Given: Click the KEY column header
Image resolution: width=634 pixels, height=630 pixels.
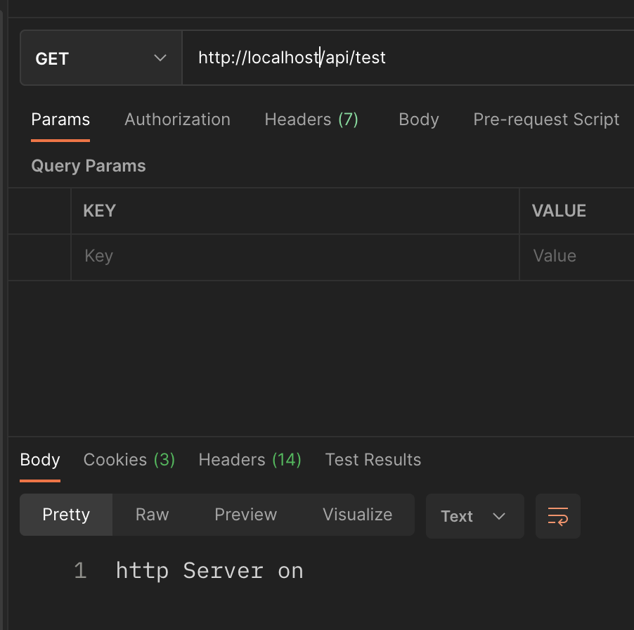Looking at the screenshot, I should click(x=100, y=211).
